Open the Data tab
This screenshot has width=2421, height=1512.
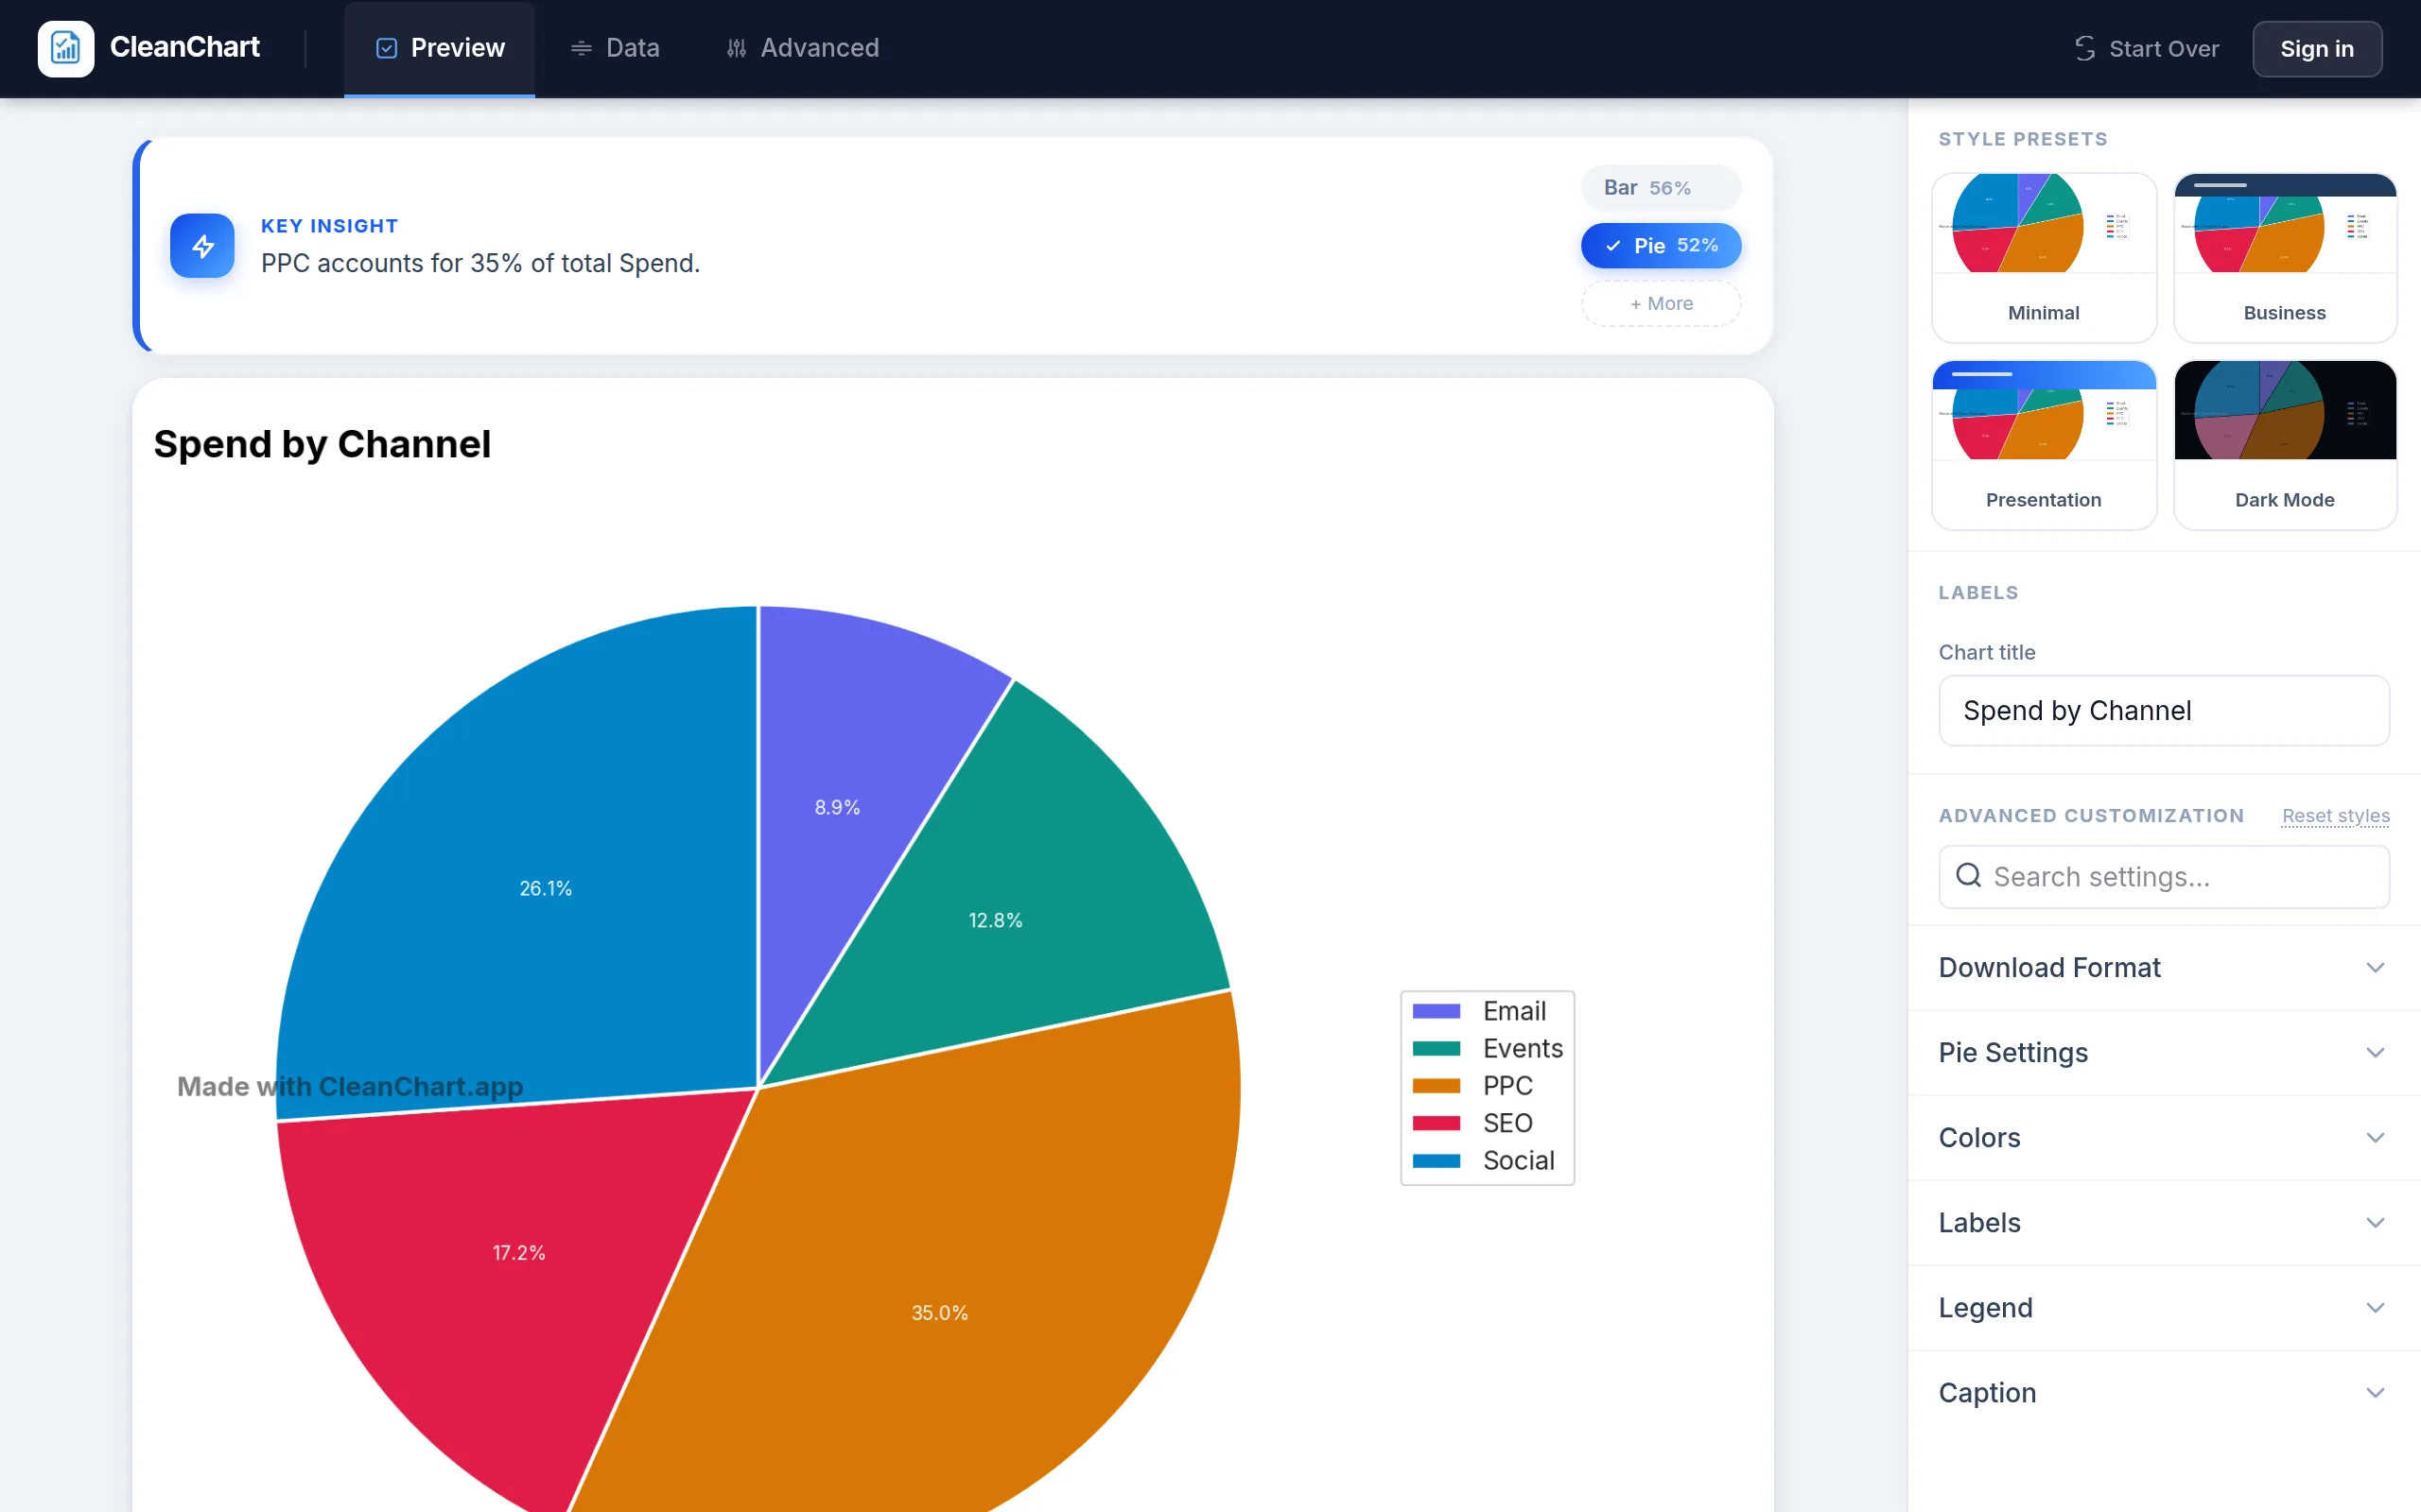tap(615, 48)
